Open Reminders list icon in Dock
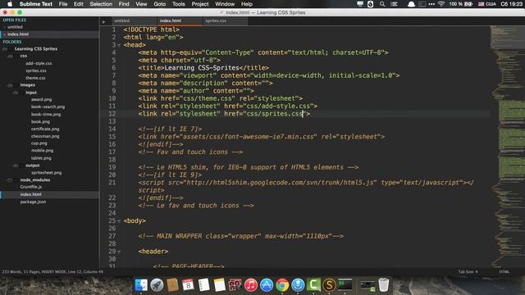The image size is (525, 295). [203, 285]
